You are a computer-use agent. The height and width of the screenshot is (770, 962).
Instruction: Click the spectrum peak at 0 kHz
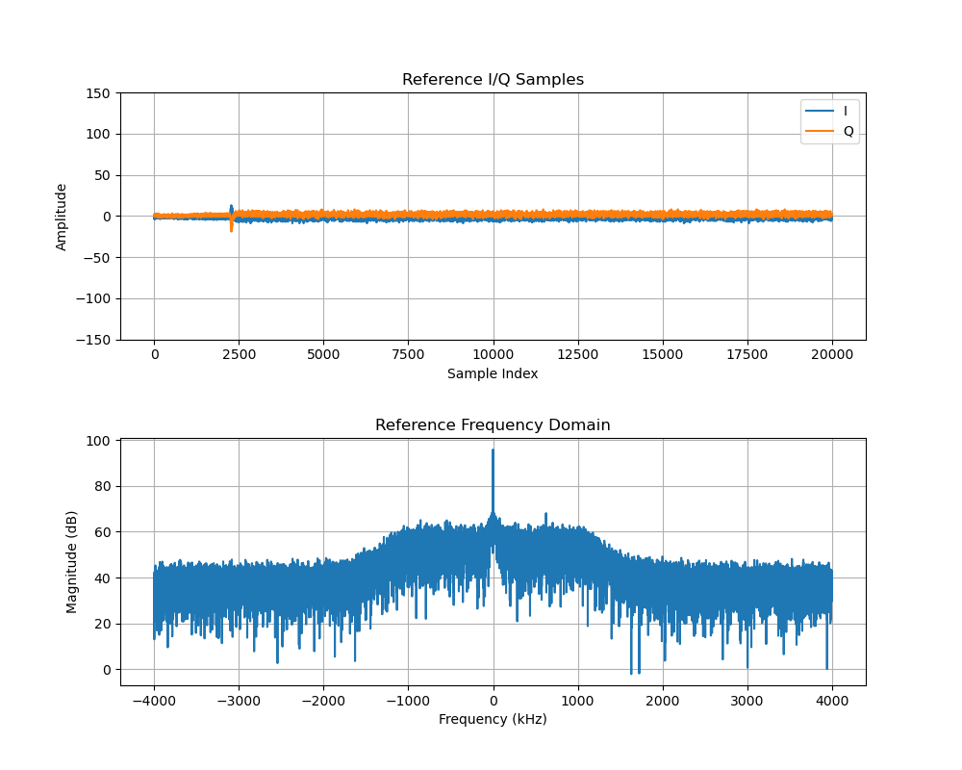tap(493, 452)
